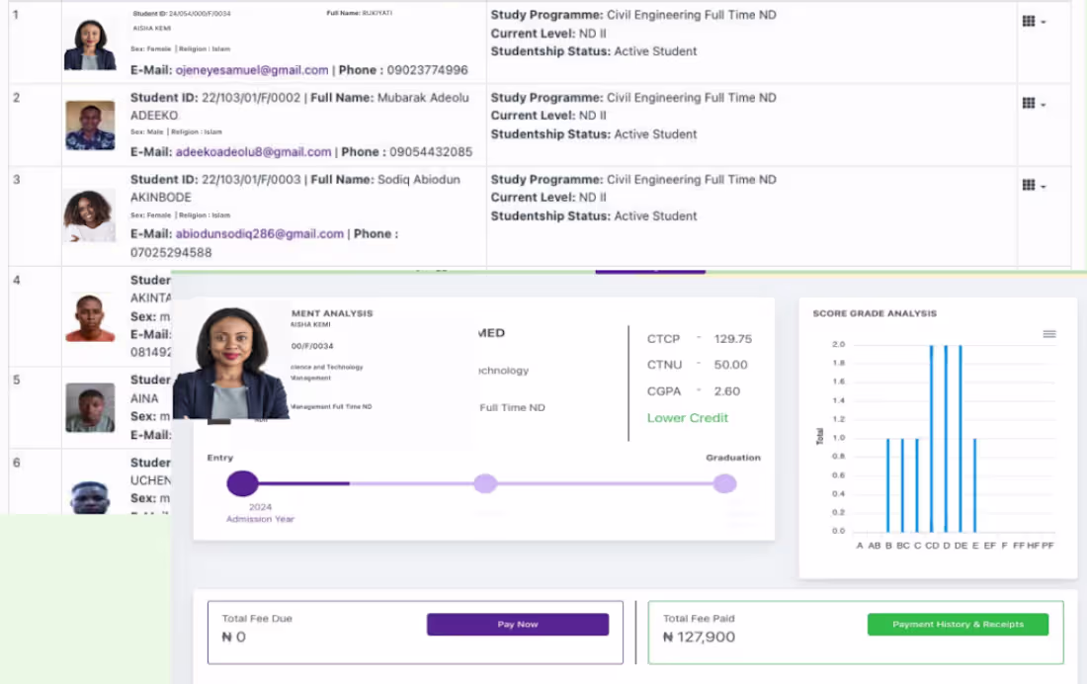The image size is (1087, 684).
Task: Click the Pay Now button
Action: 518,625
